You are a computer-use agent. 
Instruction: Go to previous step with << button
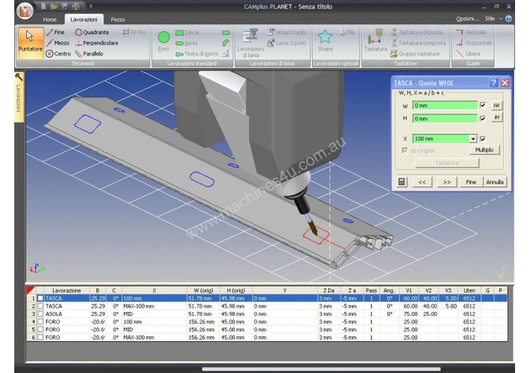422,182
